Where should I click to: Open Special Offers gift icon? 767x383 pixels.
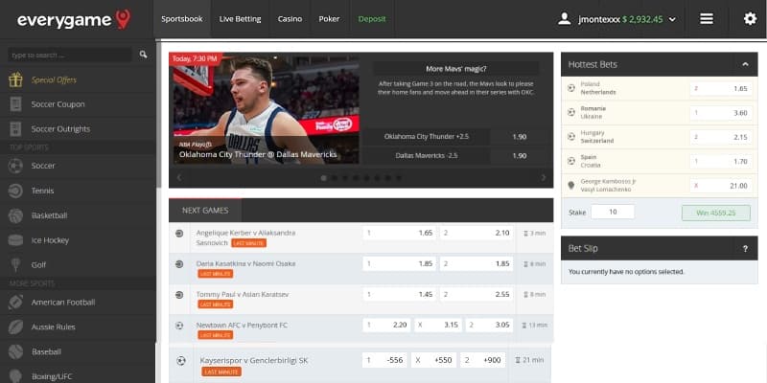click(15, 79)
